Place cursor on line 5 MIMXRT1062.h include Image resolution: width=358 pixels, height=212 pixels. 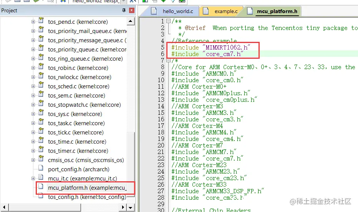pos(211,48)
